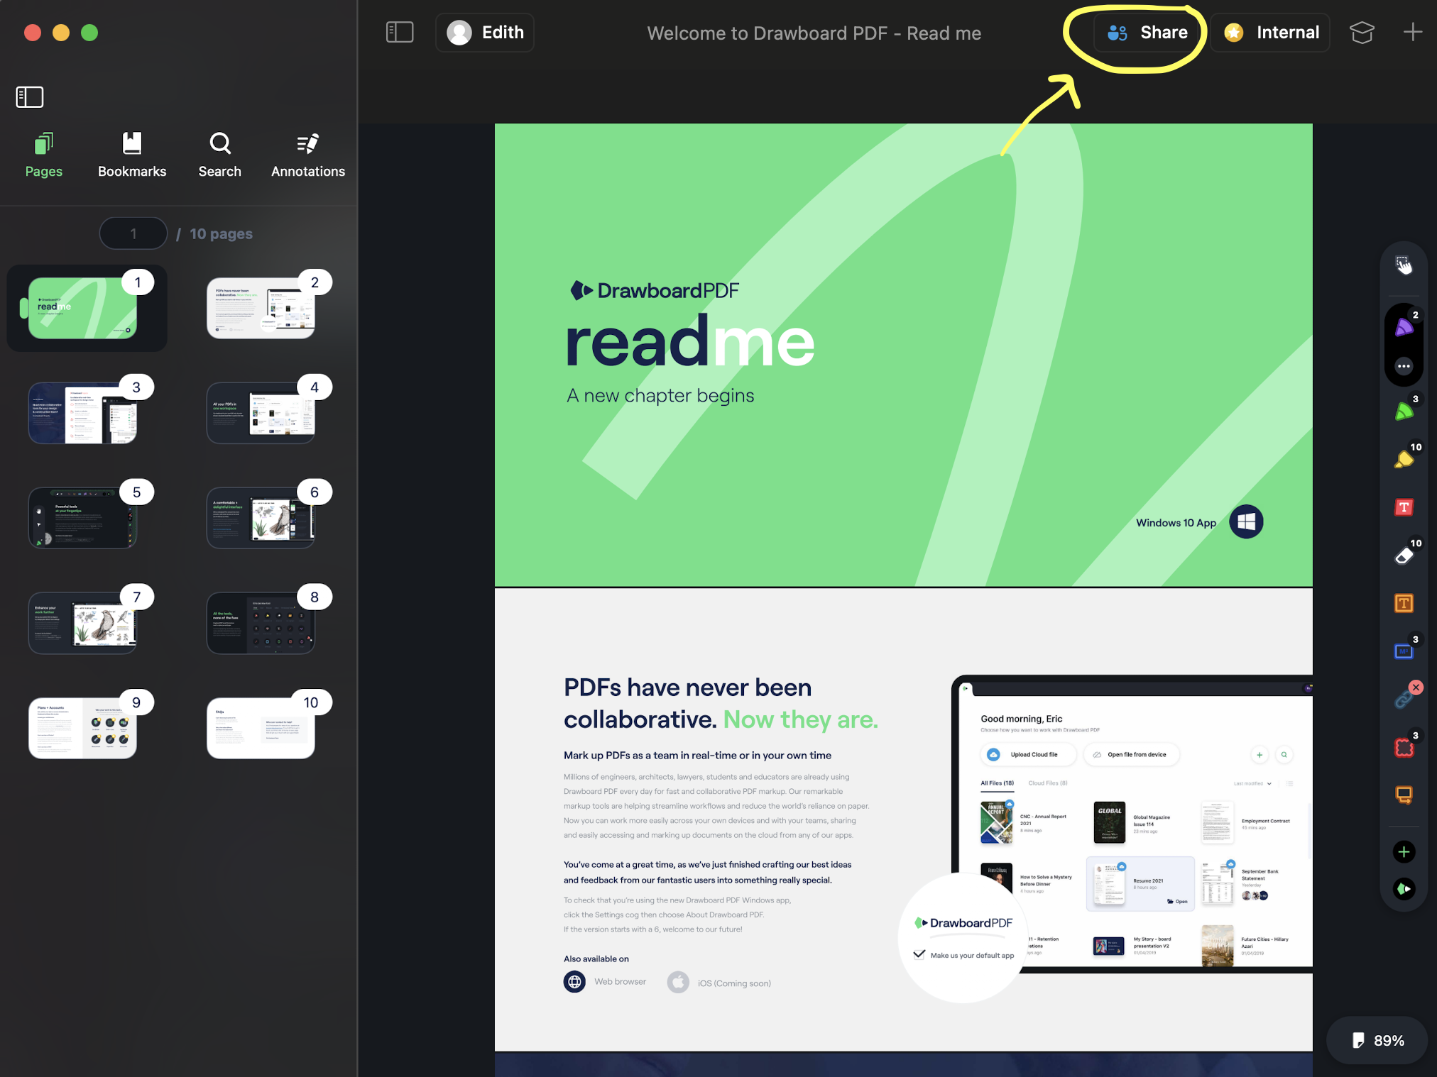
Task: Collapse the left panel icon above Pages
Action: 30,97
